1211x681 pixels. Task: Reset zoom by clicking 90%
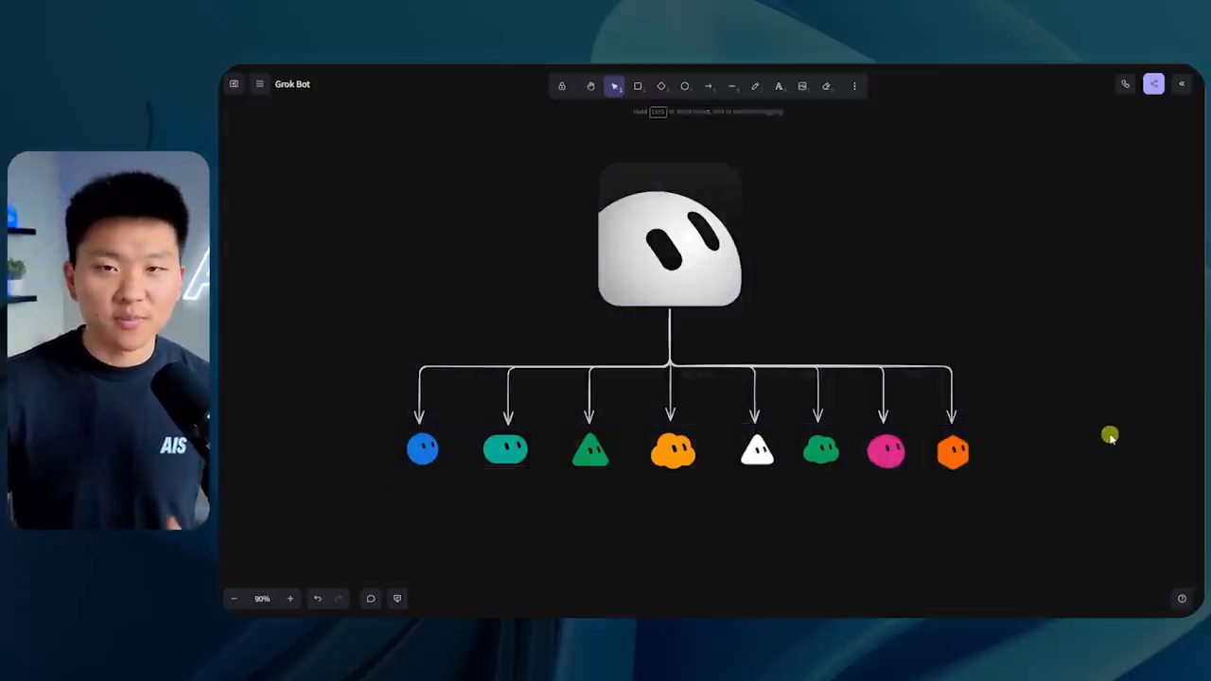(x=262, y=599)
